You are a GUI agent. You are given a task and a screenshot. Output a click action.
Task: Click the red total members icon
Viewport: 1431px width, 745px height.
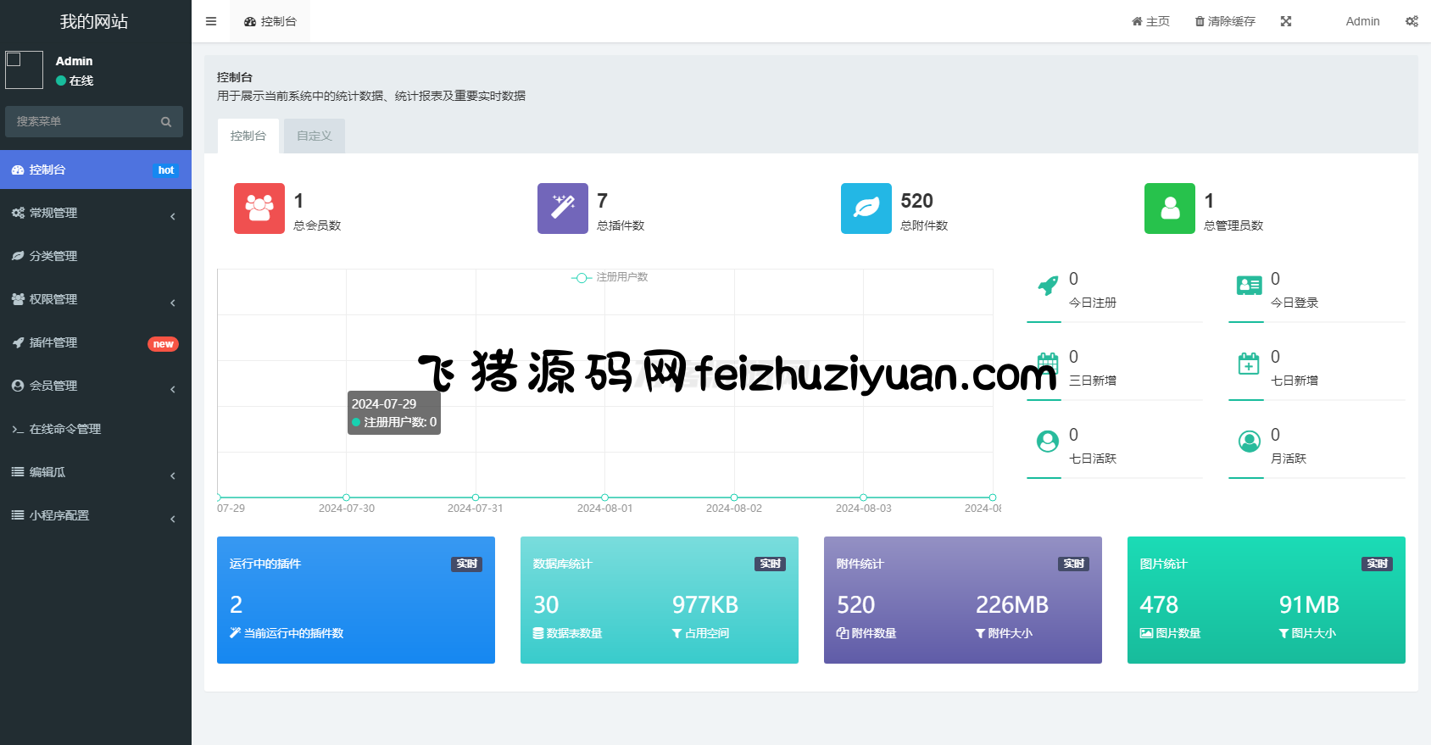pyautogui.click(x=259, y=208)
